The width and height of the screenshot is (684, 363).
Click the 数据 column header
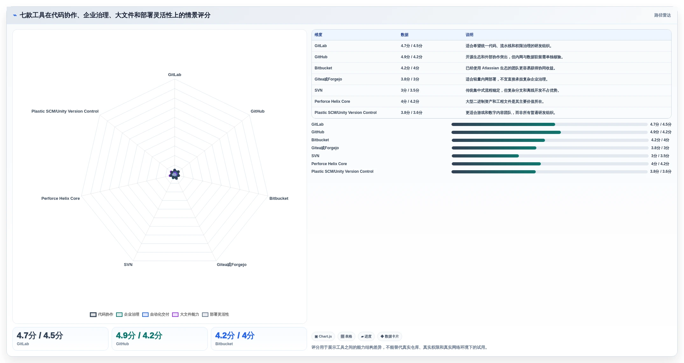405,35
